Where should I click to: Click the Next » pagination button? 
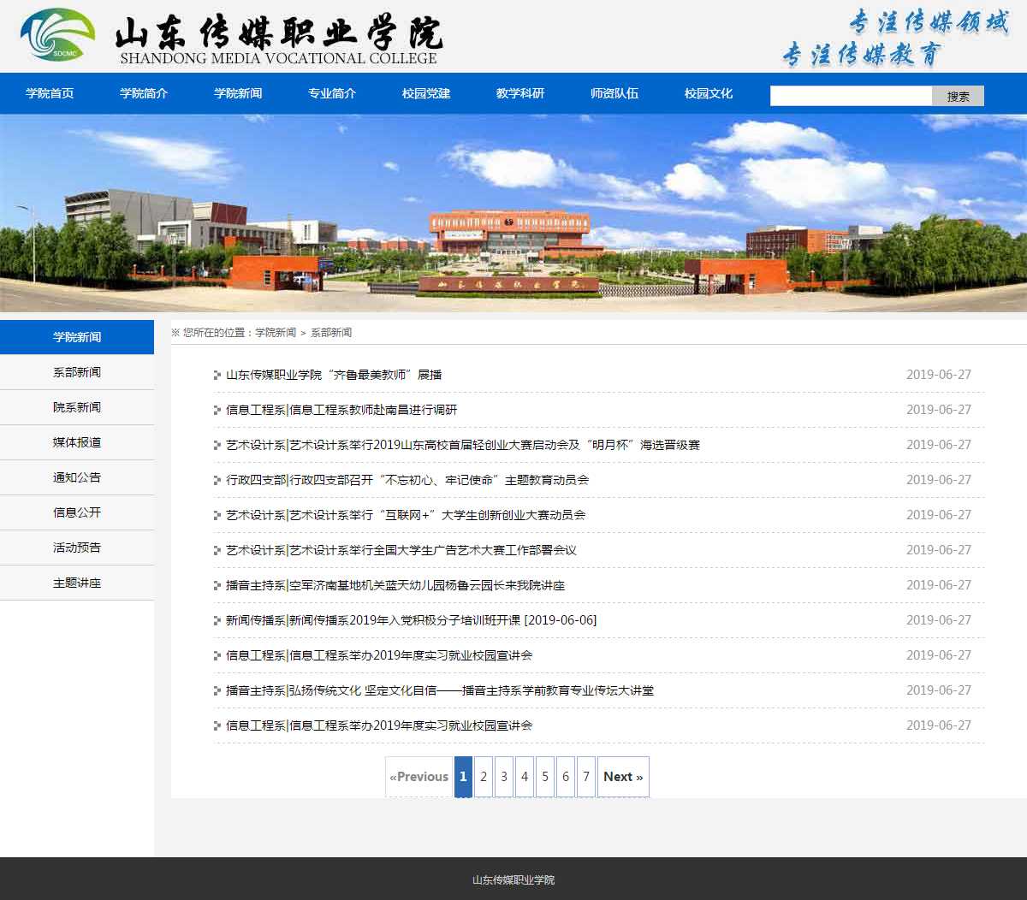pyautogui.click(x=623, y=777)
